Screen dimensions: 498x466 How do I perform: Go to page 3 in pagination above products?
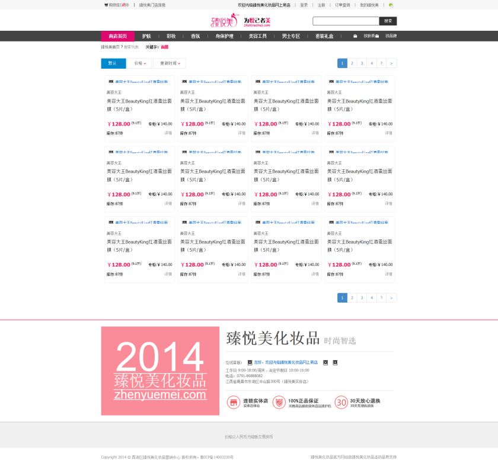tap(362, 63)
